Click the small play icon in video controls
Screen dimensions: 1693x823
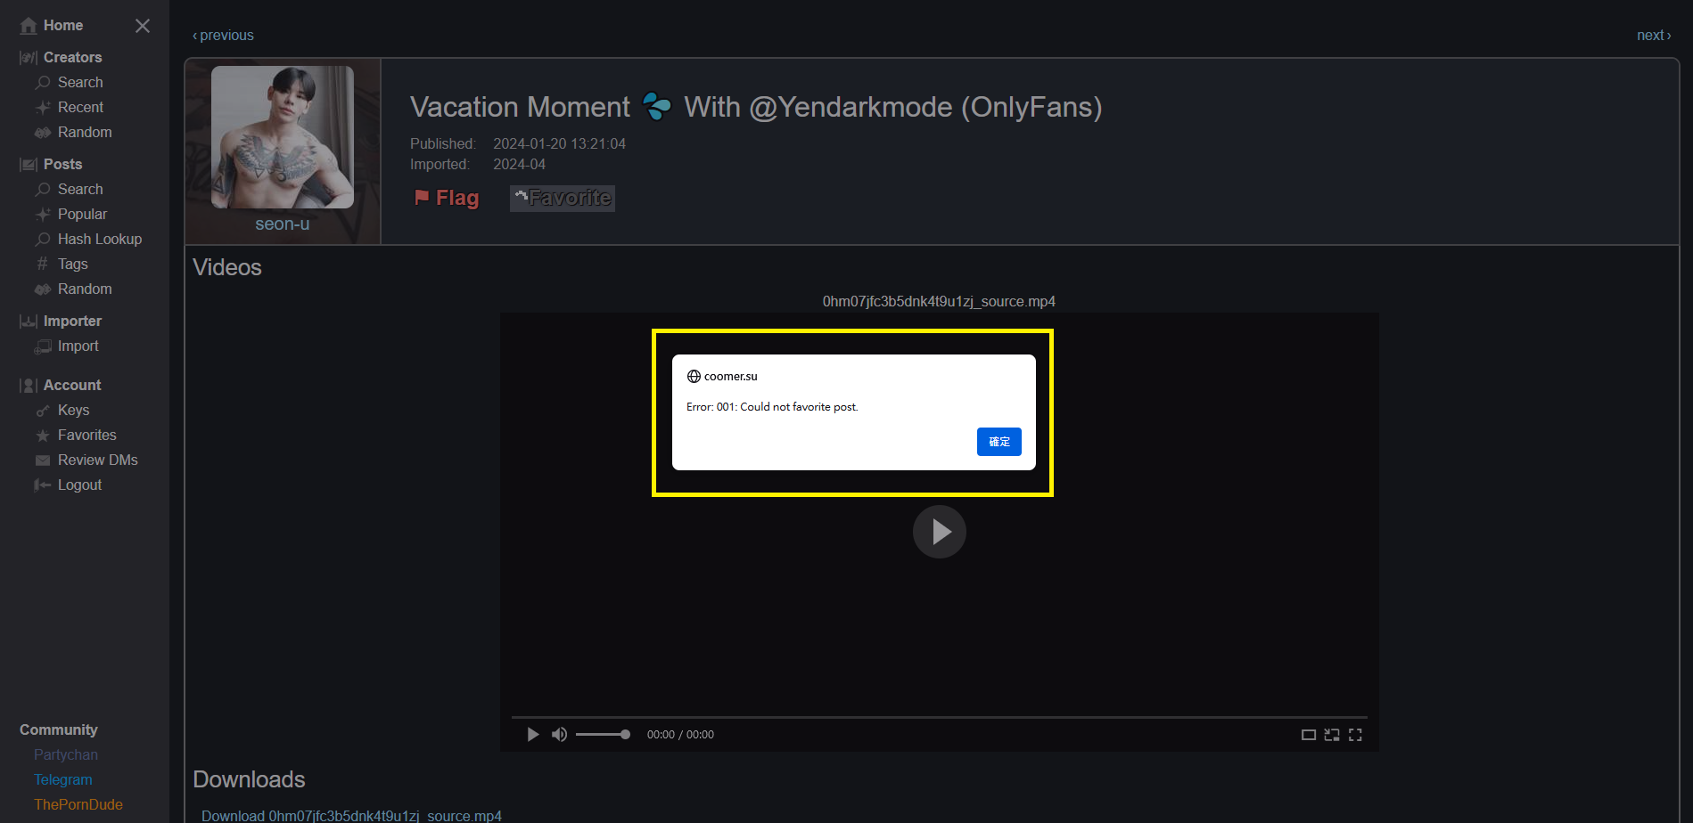[x=532, y=735]
